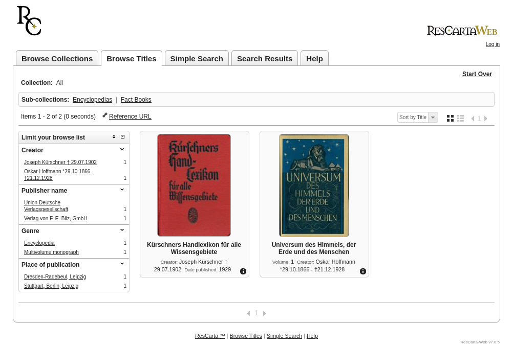Collapse the Creator facet

coord(122,149)
